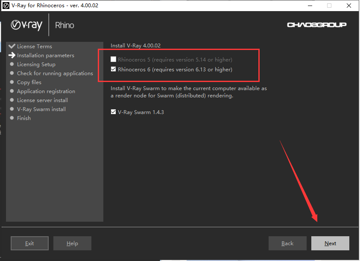The height and width of the screenshot is (261, 360).
Task: Go back with the Back button
Action: click(x=287, y=243)
